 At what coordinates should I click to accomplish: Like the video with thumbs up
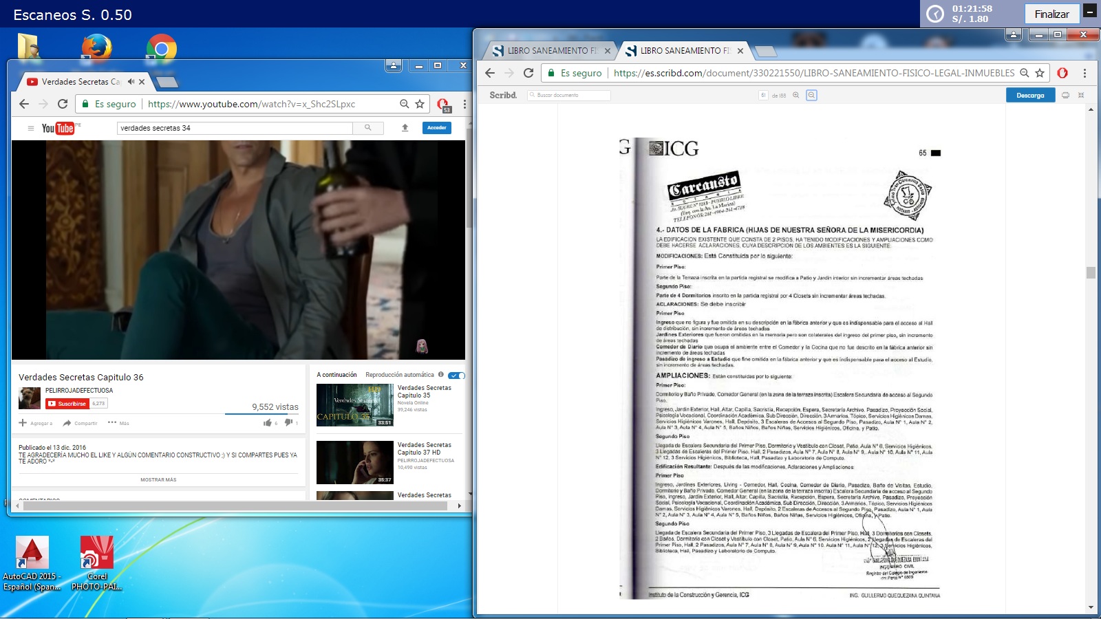pyautogui.click(x=268, y=423)
